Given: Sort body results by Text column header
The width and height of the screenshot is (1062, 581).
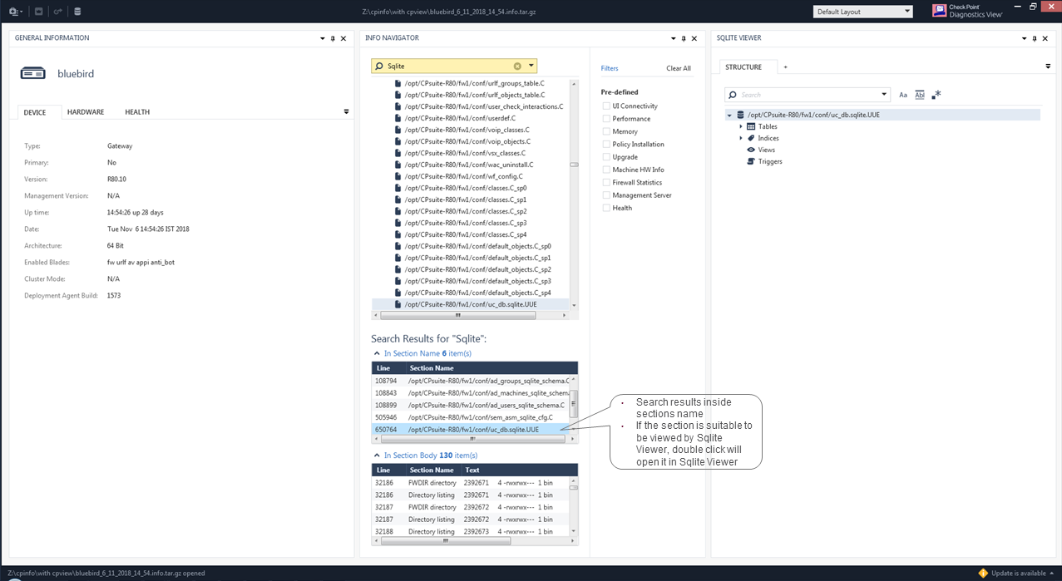Looking at the screenshot, I should 519,470.
